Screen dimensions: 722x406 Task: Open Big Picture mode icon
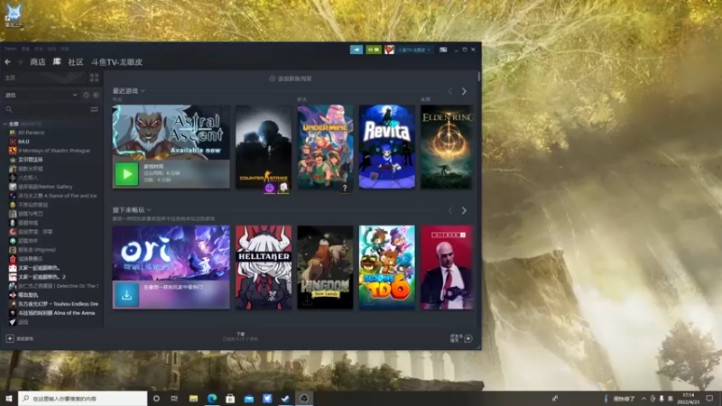click(443, 50)
